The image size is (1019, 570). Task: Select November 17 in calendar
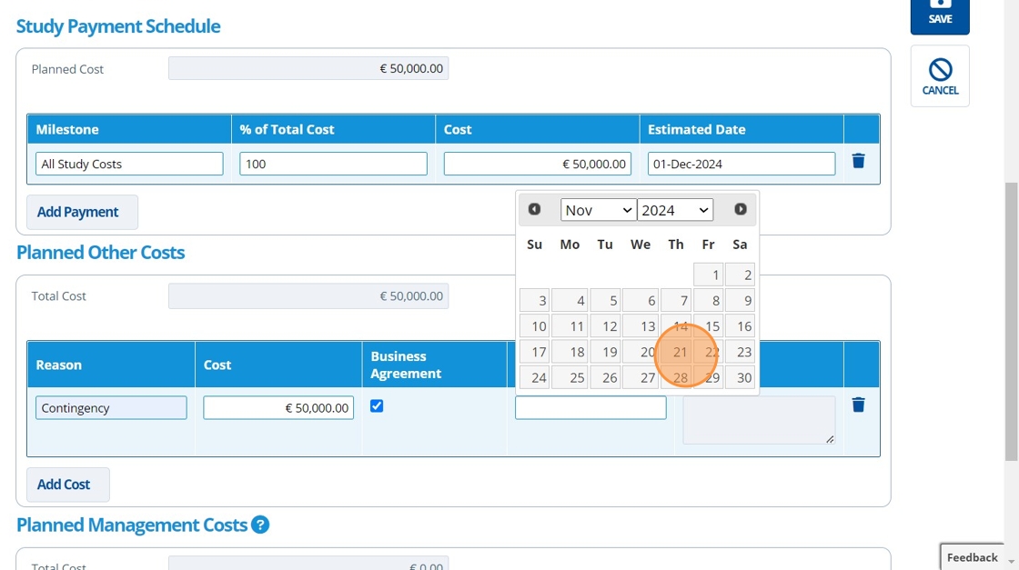(x=535, y=352)
